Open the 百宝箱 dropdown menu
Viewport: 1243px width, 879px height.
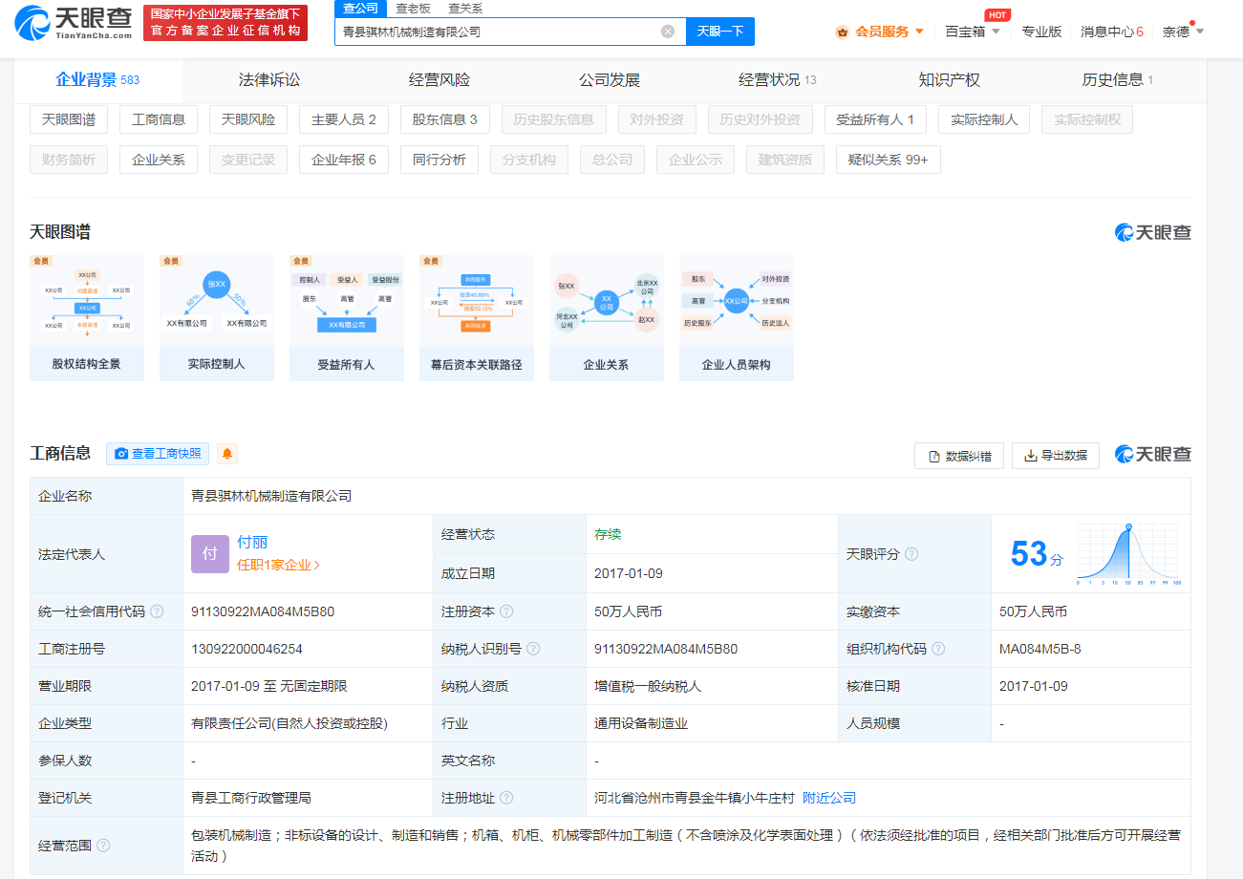point(973,32)
